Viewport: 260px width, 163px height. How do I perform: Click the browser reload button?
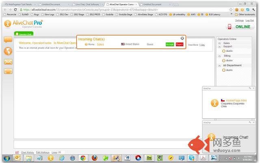[x=15, y=10]
